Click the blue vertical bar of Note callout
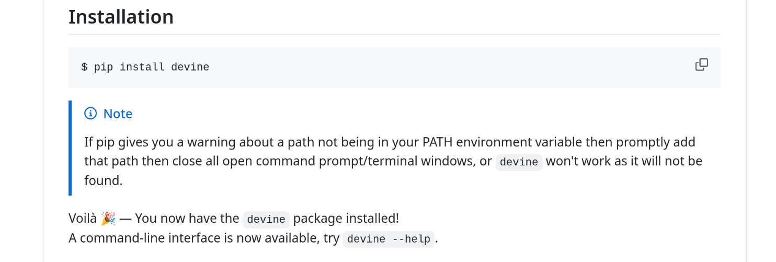The height and width of the screenshot is (262, 776). click(70, 148)
